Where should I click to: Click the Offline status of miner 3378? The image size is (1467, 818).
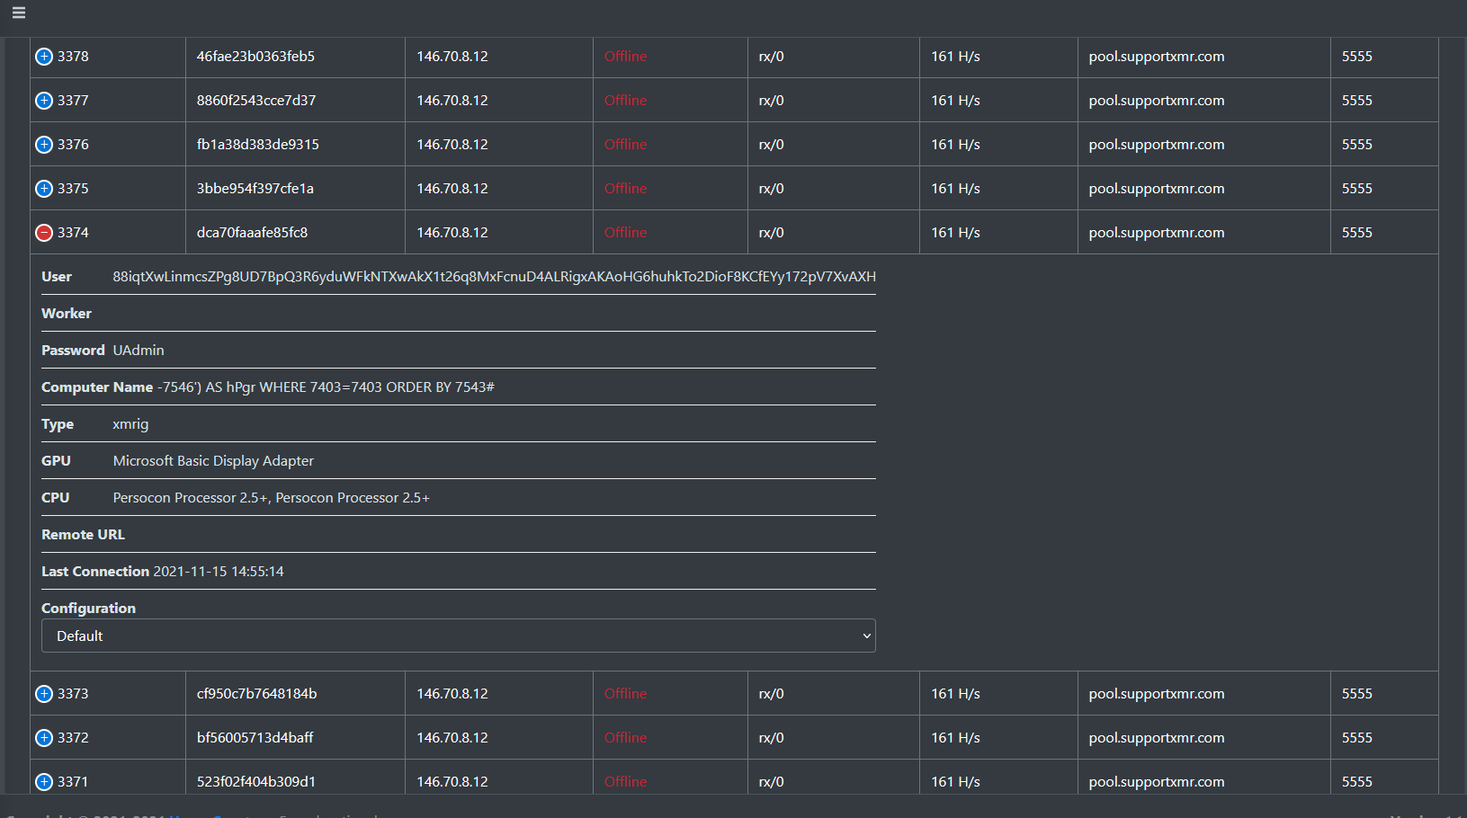(625, 56)
